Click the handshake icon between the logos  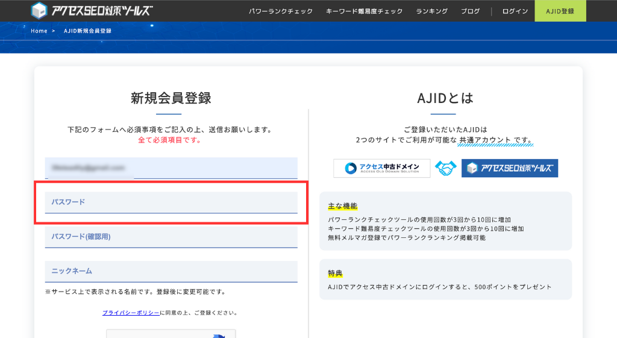coord(445,168)
